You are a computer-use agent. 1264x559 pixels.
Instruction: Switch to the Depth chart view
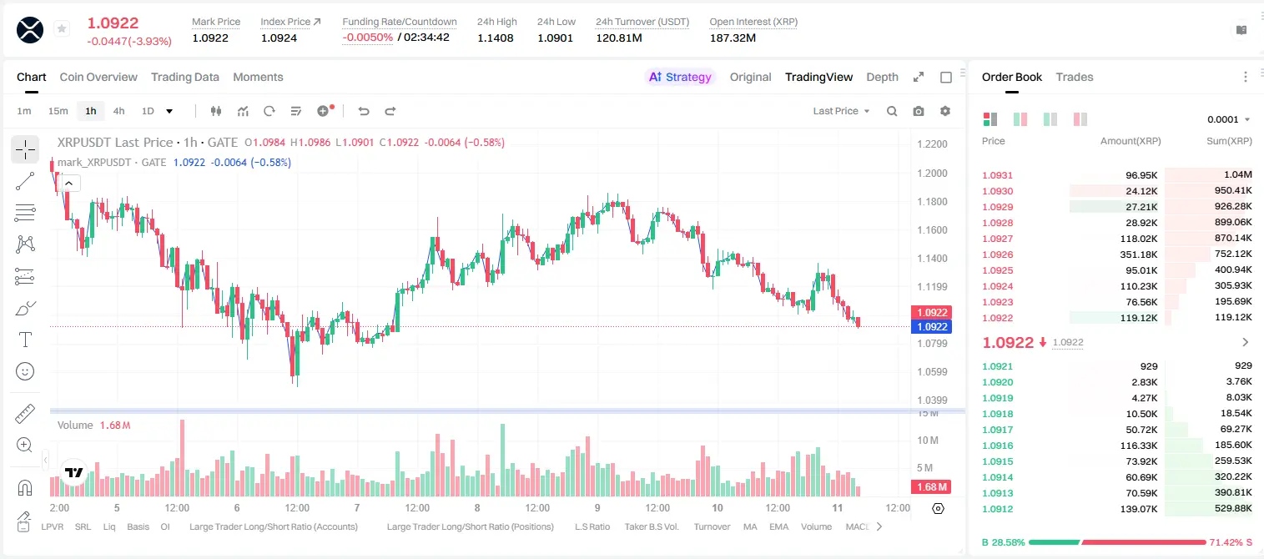tap(882, 77)
